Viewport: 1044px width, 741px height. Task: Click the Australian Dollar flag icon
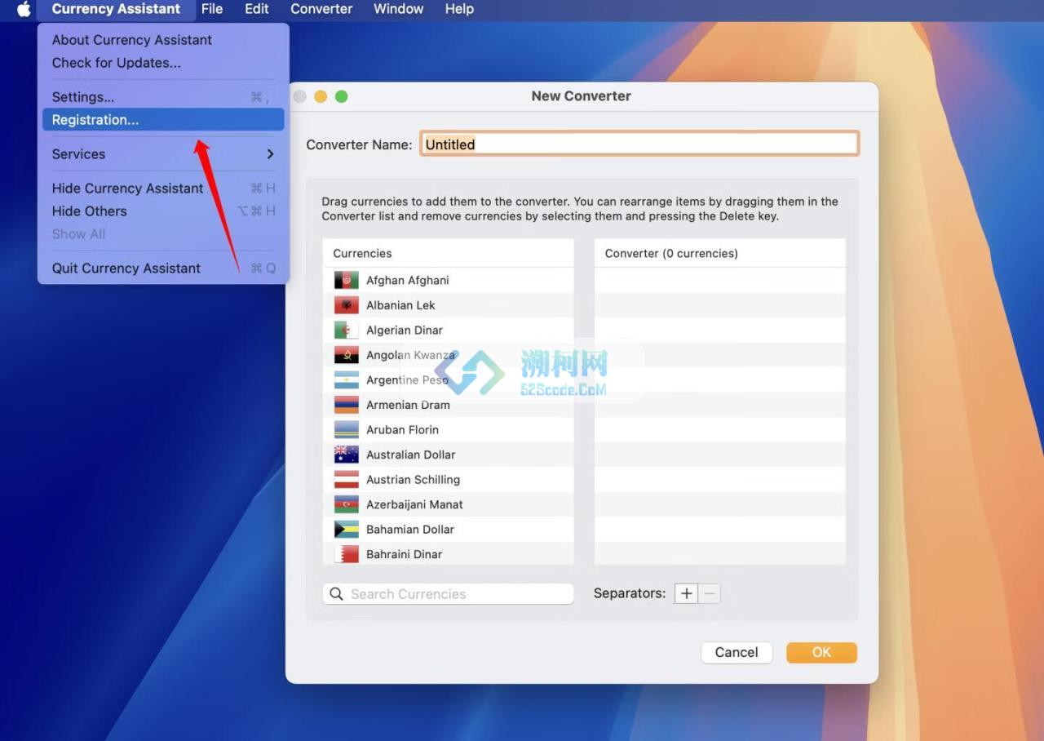[x=346, y=455]
